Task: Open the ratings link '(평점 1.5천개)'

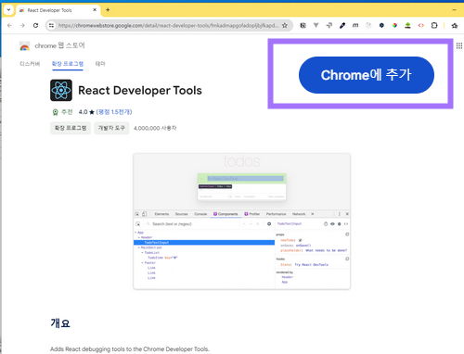Action: (x=114, y=112)
